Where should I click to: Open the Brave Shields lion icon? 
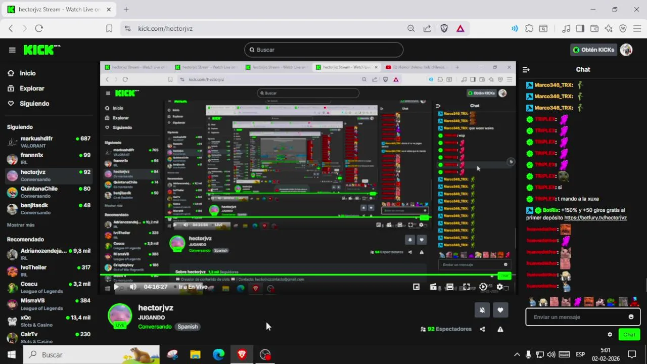(444, 28)
